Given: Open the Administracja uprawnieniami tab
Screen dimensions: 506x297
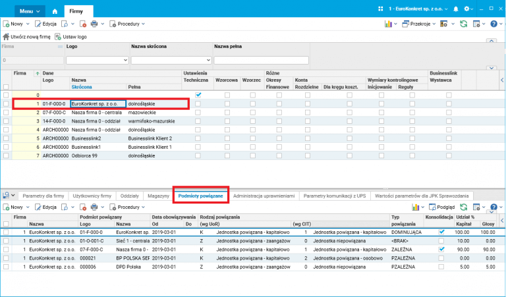Looking at the screenshot, I should click(262, 196).
